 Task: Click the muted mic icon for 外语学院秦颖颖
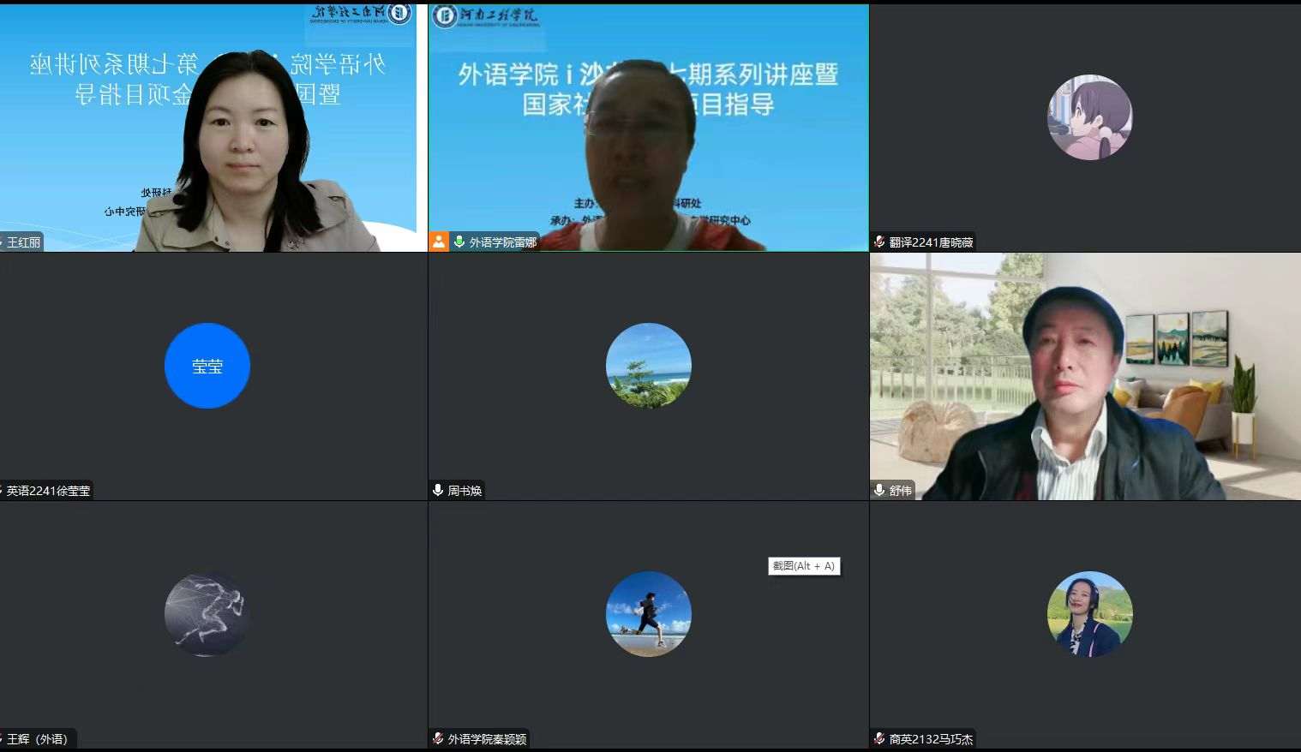[438, 739]
